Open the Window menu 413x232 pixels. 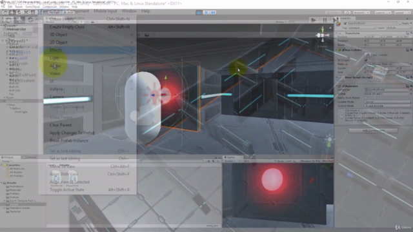pos(129,11)
